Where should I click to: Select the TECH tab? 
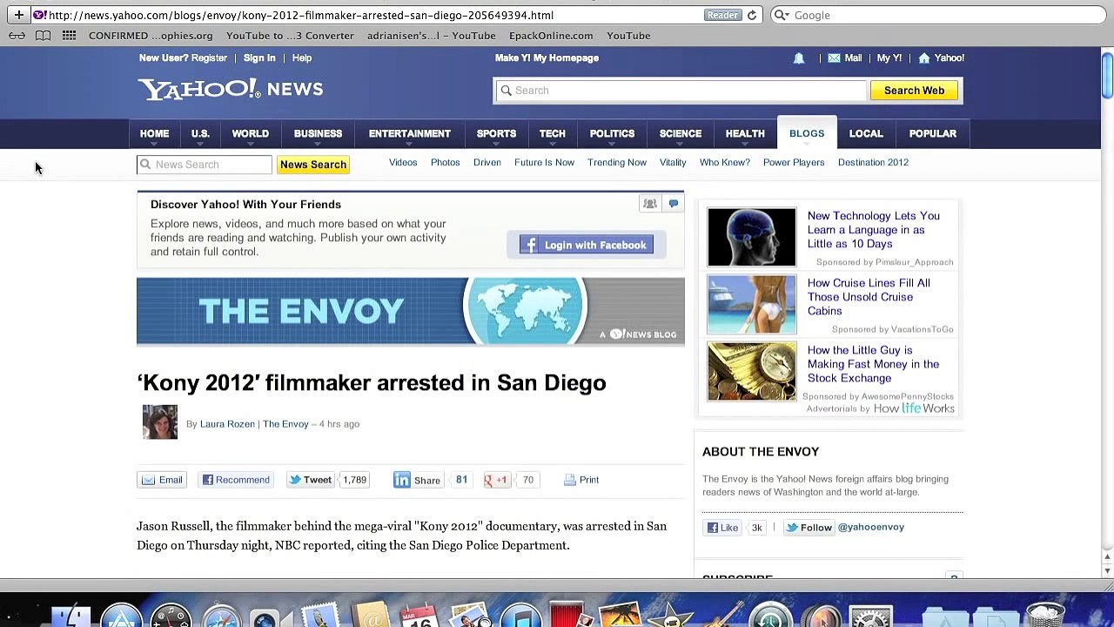pos(552,134)
